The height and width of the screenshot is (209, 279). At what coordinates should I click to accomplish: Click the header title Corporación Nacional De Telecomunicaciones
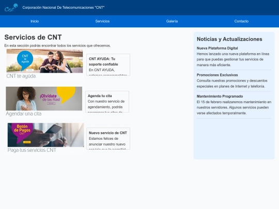pos(64,7)
